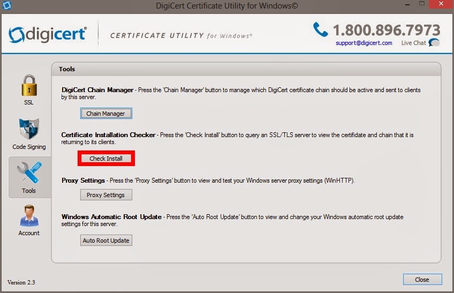Maximize the DigiCert Utility window
This screenshot has height=293, width=454.
click(x=422, y=4)
